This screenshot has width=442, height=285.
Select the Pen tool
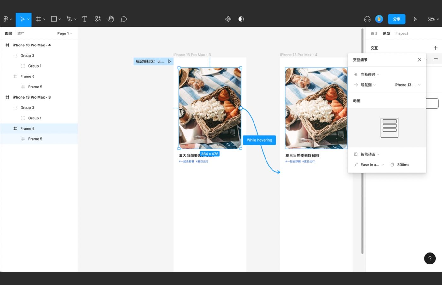click(x=69, y=19)
